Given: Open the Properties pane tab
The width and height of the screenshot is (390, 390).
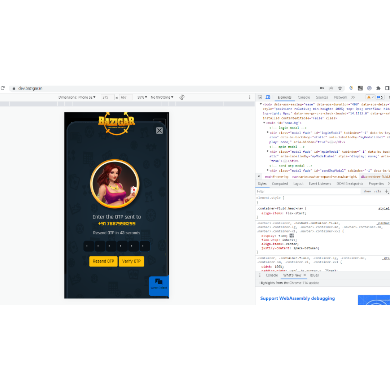Looking at the screenshot, I should coord(376,183).
